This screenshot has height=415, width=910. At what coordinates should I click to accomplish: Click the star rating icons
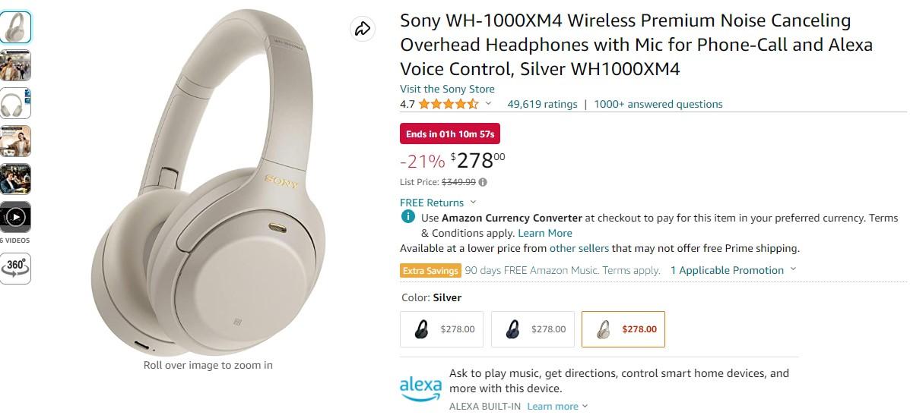[449, 104]
